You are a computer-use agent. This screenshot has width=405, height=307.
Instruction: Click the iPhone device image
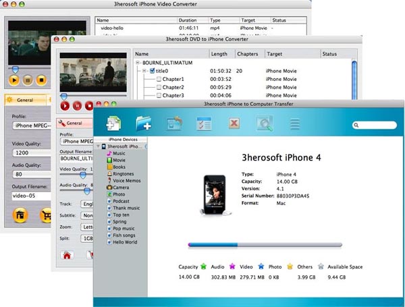pos(215,195)
